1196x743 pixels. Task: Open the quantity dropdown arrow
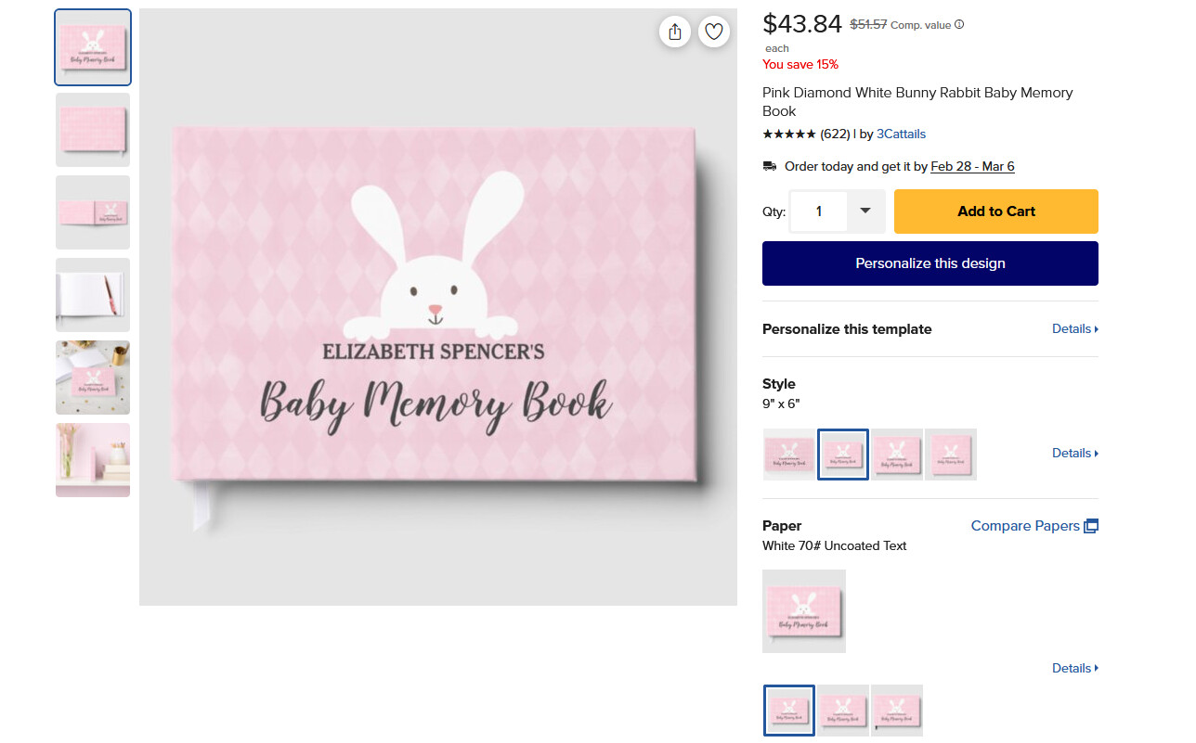point(865,211)
